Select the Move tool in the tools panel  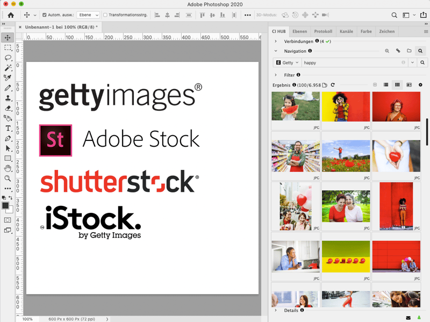8,38
